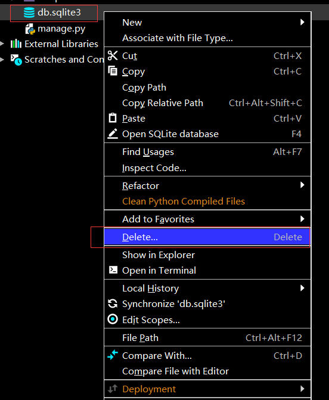Click the Open in Terminal icon

click(113, 270)
